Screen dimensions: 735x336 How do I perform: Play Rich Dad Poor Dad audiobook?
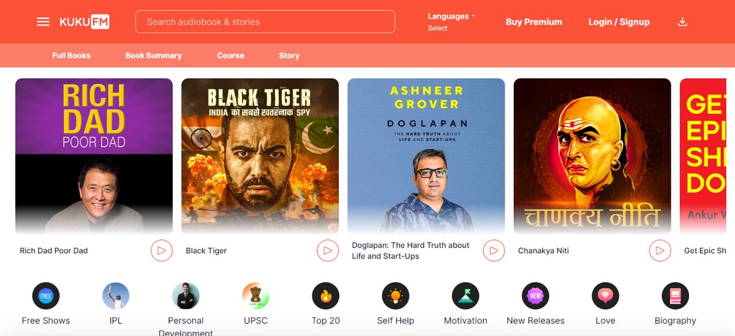coord(162,250)
